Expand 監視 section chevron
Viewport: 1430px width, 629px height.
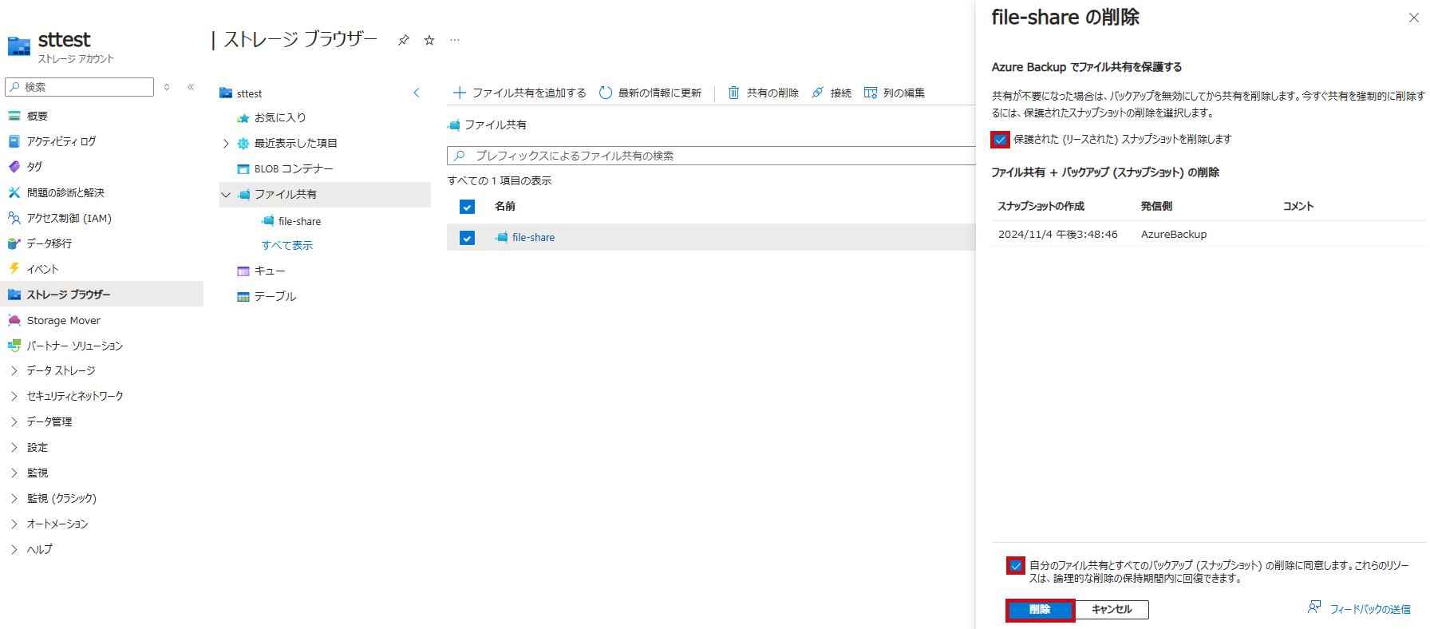(14, 473)
